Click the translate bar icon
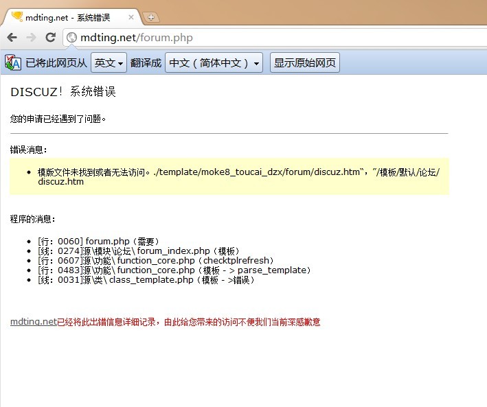The height and width of the screenshot is (407, 487). tap(13, 62)
